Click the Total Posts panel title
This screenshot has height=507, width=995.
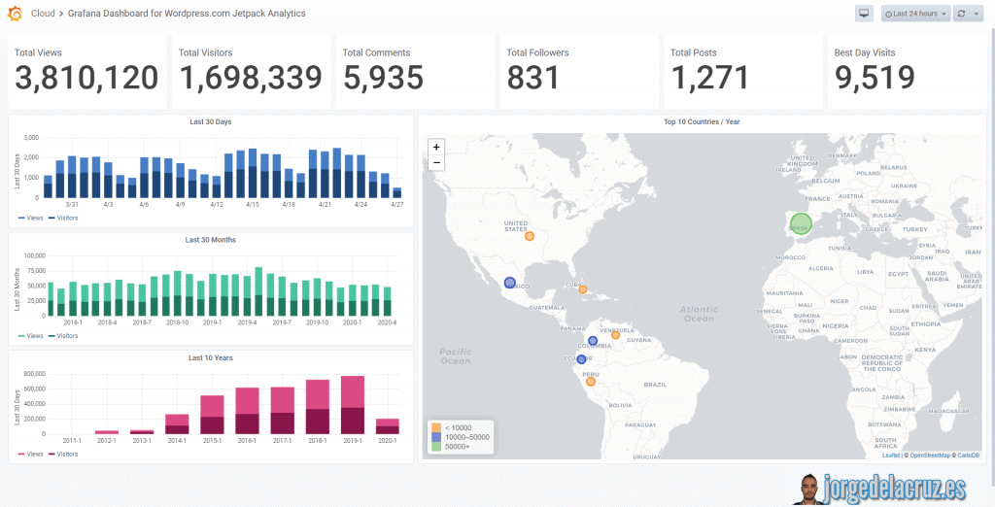[x=694, y=52]
